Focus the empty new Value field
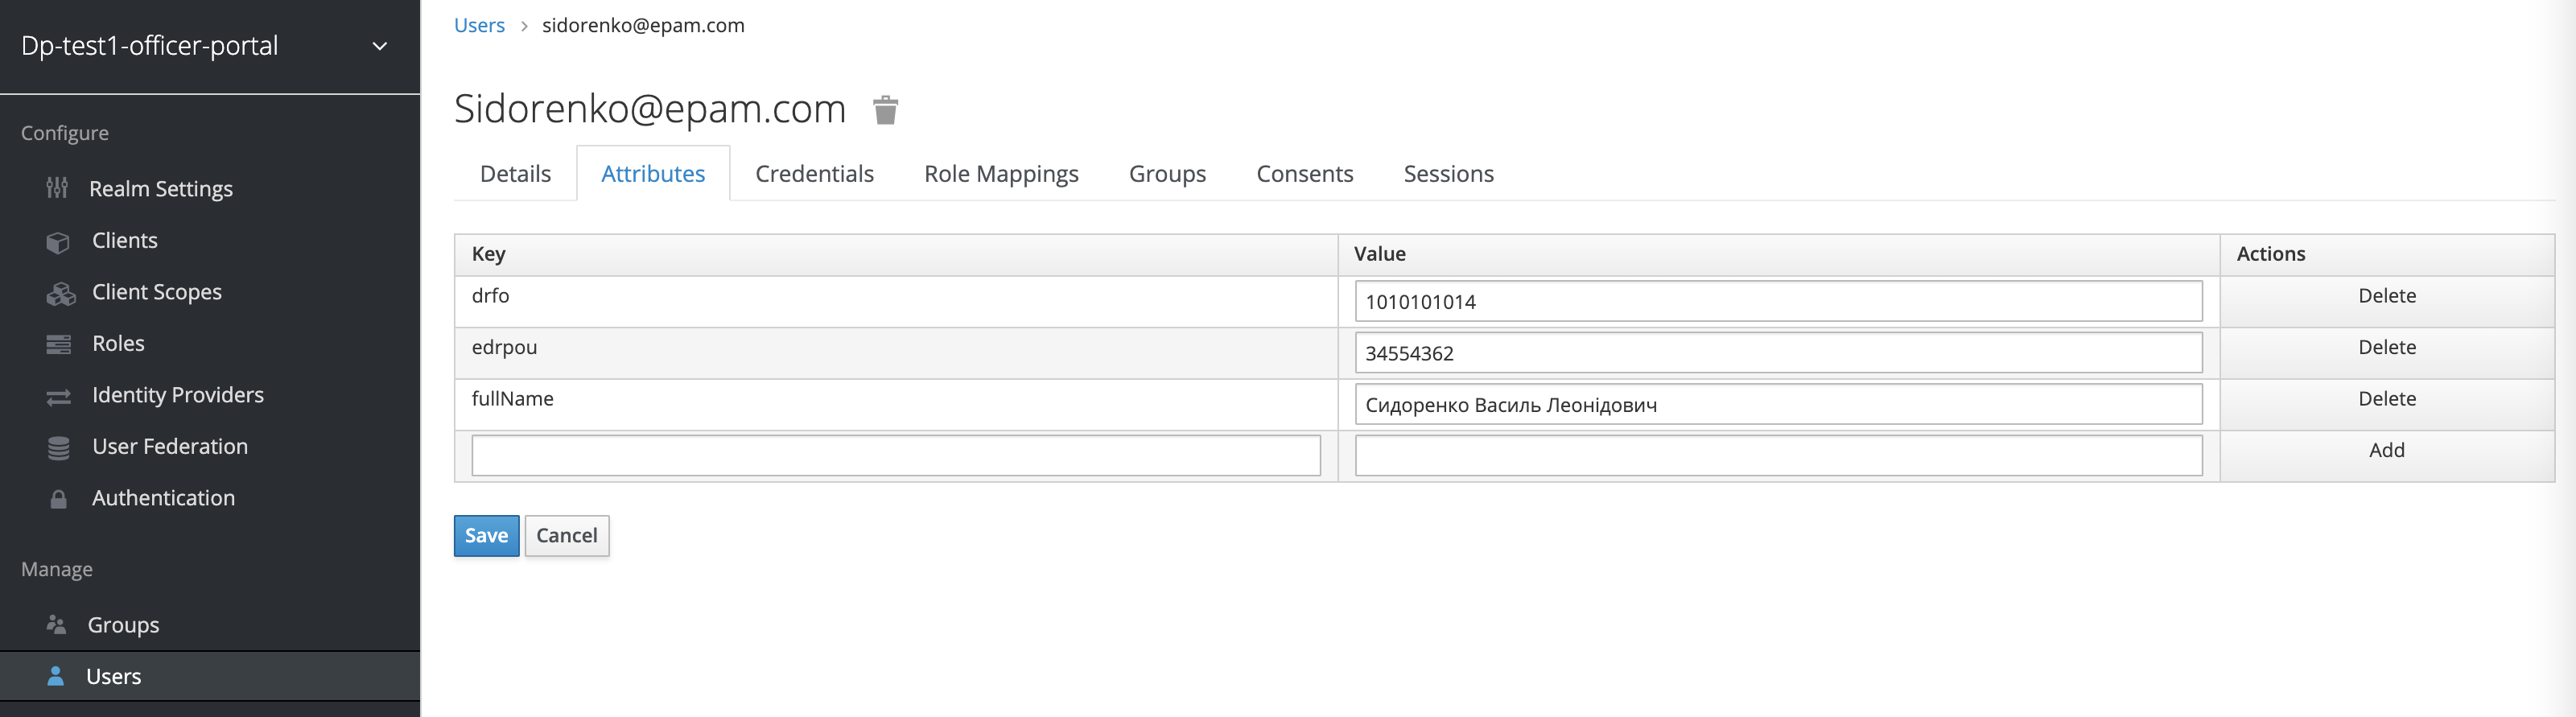 pos(1778,456)
